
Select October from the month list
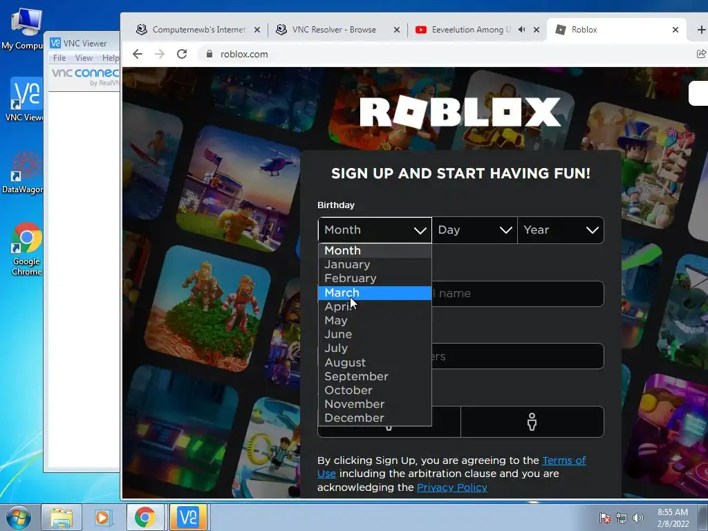pyautogui.click(x=375, y=391)
